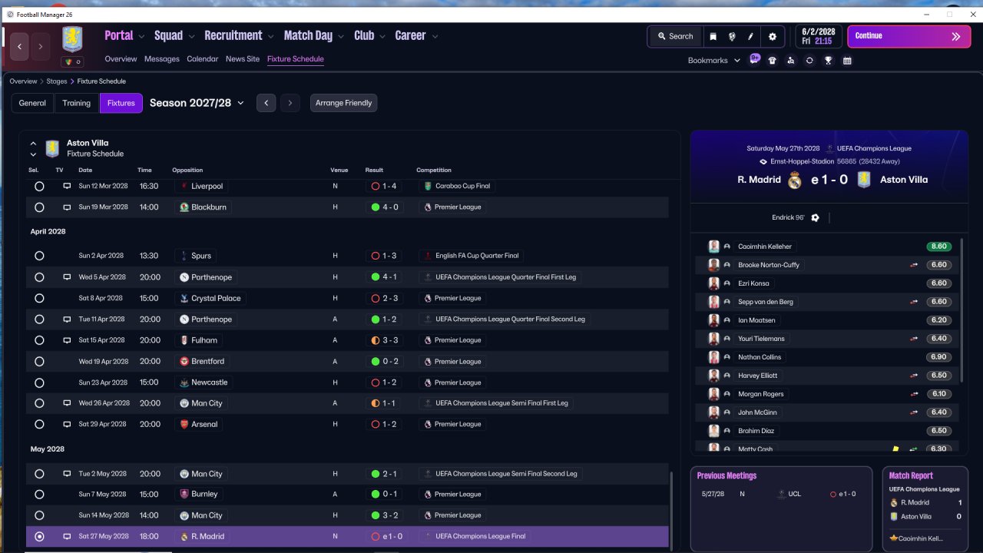Click the Aston Villa crest in Fixture Schedule header
Viewport: 983px width, 553px height.
tap(52, 147)
